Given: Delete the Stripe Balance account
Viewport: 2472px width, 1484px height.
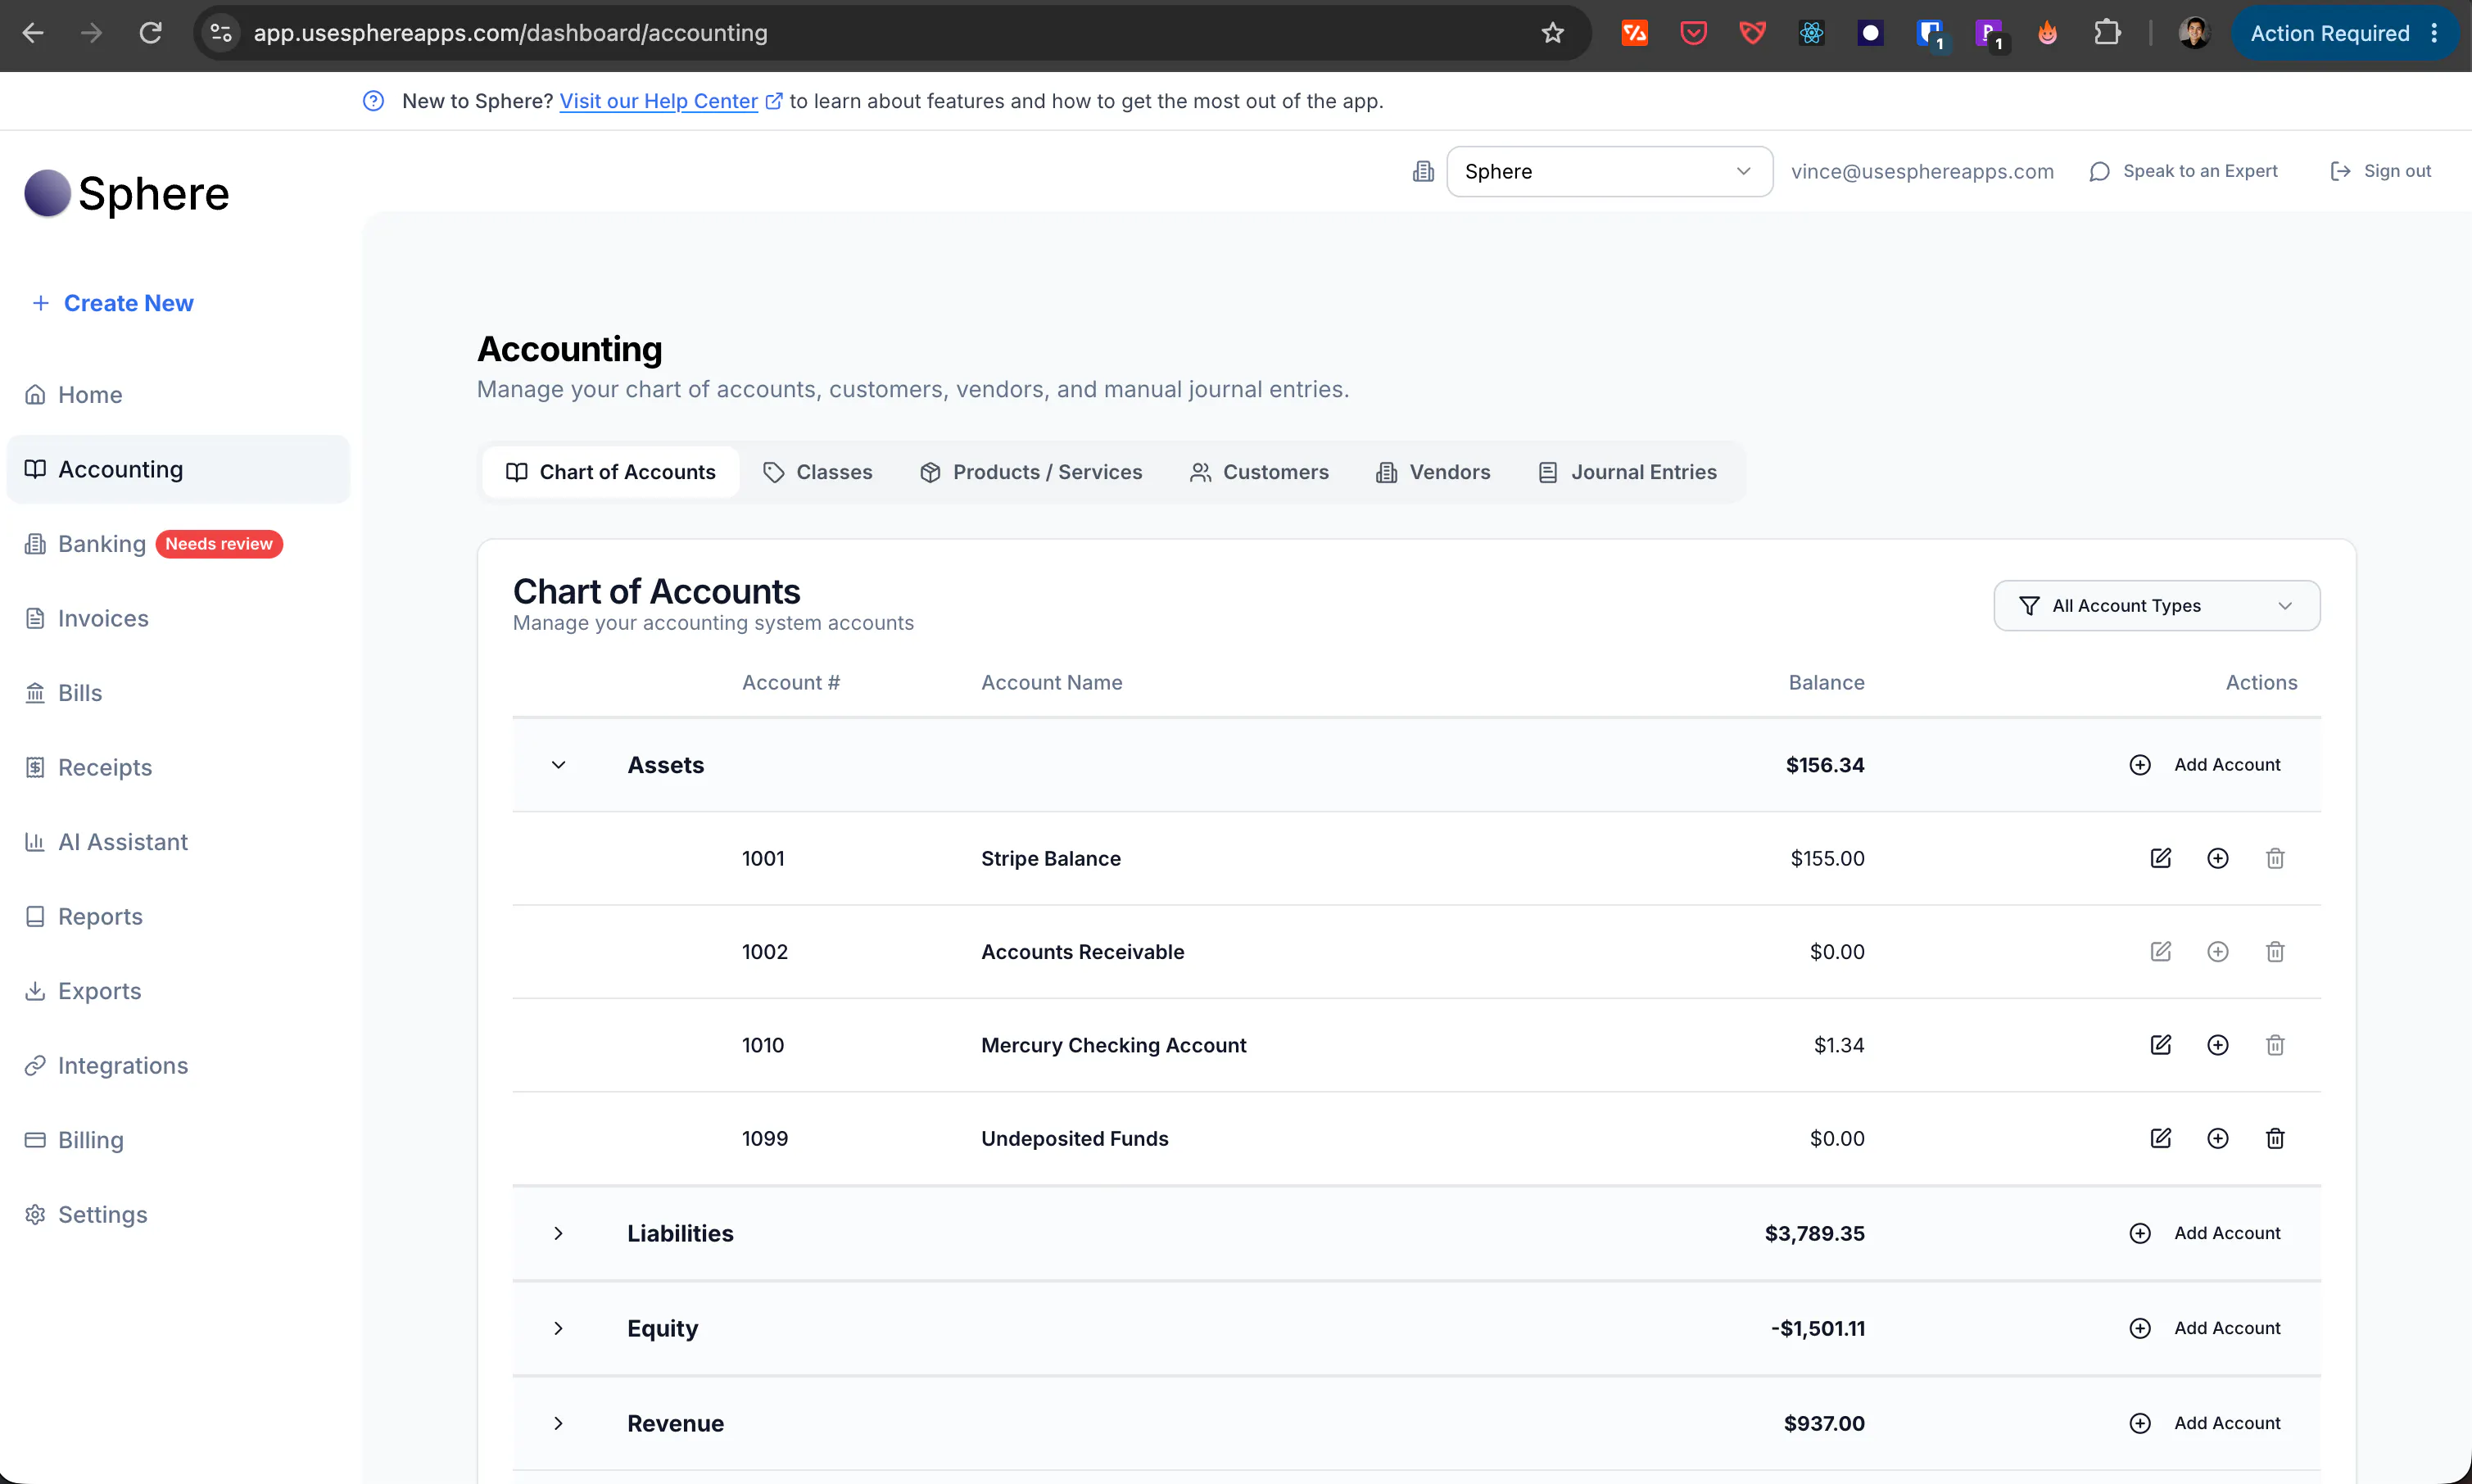Looking at the screenshot, I should click(2275, 858).
